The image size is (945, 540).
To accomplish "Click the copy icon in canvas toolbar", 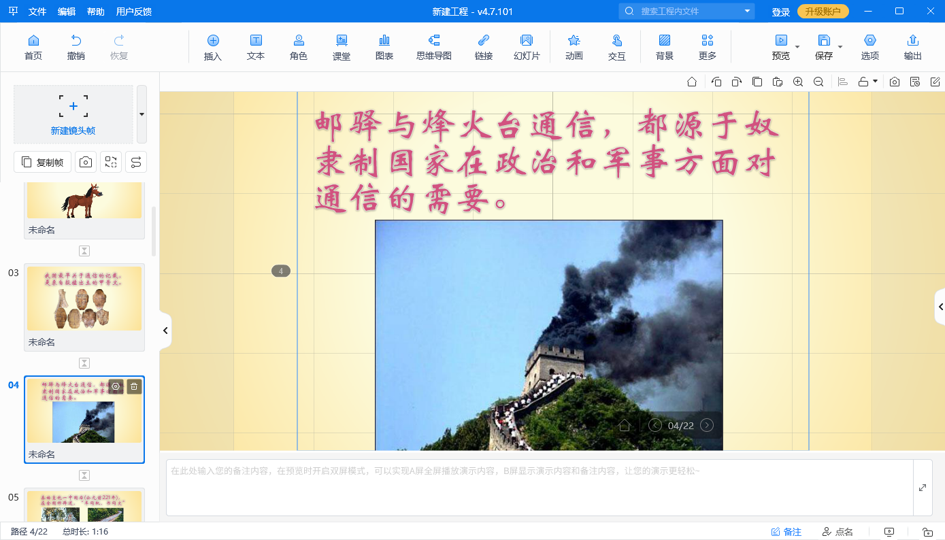I will pos(757,82).
